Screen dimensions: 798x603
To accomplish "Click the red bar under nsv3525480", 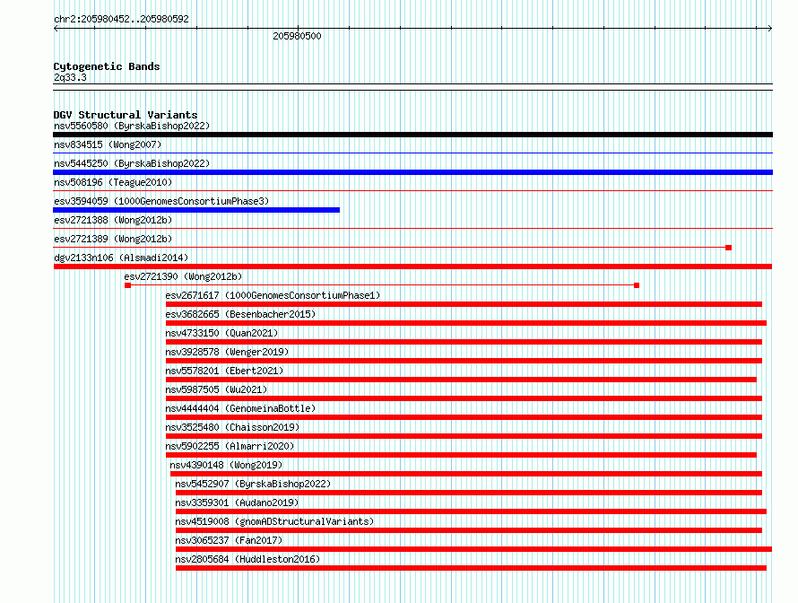I will click(464, 436).
